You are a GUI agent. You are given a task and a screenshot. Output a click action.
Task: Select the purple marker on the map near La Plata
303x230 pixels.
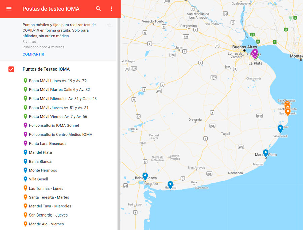[x=255, y=53]
